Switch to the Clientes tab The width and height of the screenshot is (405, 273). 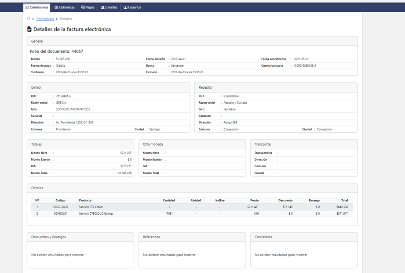(111, 7)
